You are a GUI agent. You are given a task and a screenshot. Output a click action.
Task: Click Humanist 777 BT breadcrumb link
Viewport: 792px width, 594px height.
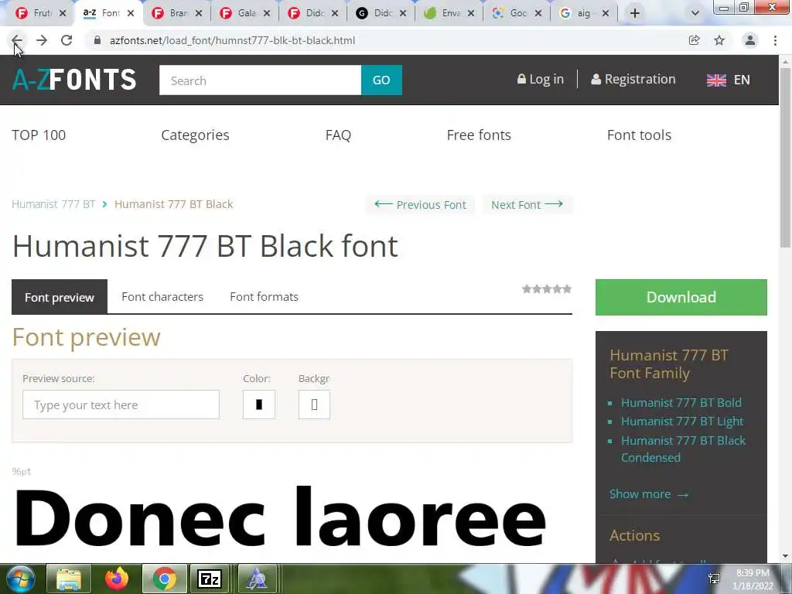tap(53, 204)
